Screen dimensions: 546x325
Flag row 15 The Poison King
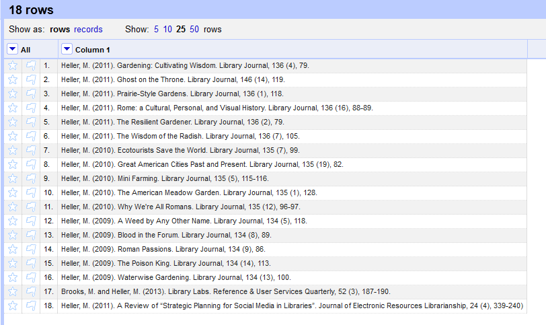[31, 263]
